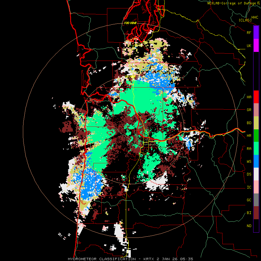This screenshot has width=261, height=261.
Task: Click the BD olive legend swatch
Action: [256, 123]
